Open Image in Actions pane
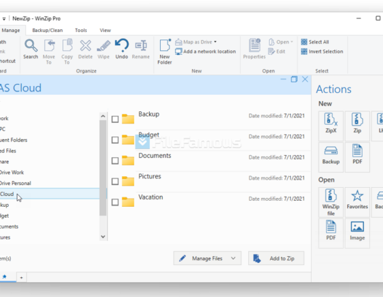The width and height of the screenshot is (383, 297). click(x=357, y=234)
